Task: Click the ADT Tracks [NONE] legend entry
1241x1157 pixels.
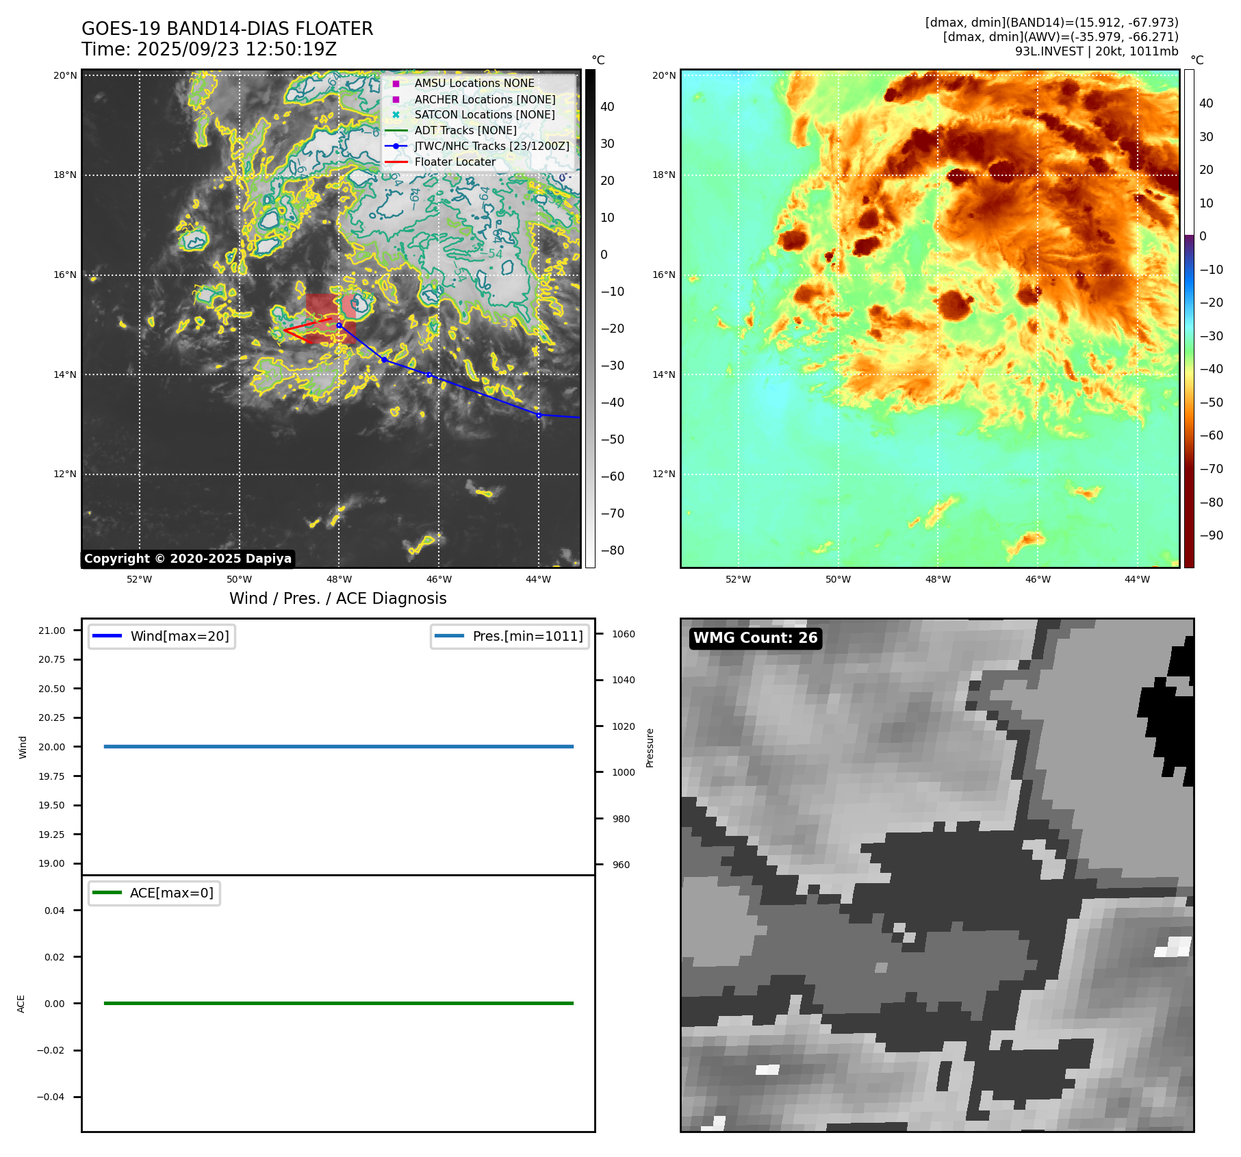Action: pos(451,130)
